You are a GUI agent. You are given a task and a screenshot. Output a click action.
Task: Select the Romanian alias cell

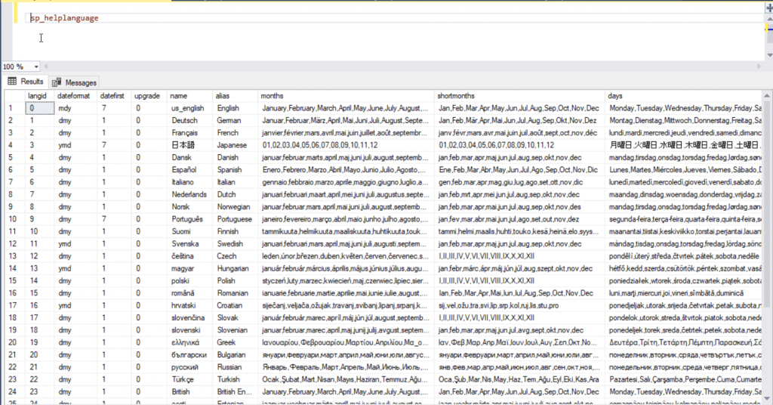pos(236,293)
